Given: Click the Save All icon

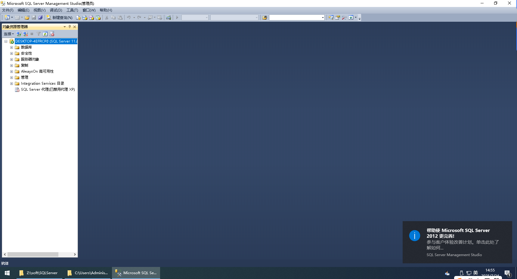Looking at the screenshot, I should point(40,17).
